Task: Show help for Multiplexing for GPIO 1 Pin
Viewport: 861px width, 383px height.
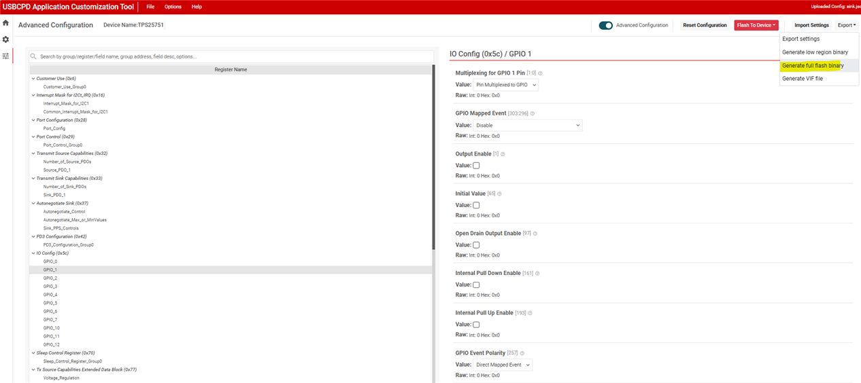Action: click(x=541, y=73)
